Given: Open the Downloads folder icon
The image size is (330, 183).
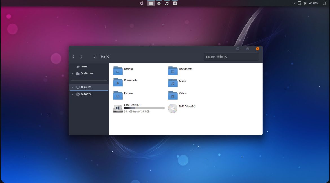Looking at the screenshot, I should (118, 82).
